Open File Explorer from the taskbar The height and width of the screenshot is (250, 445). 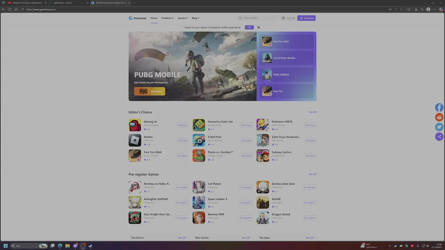coord(67,246)
